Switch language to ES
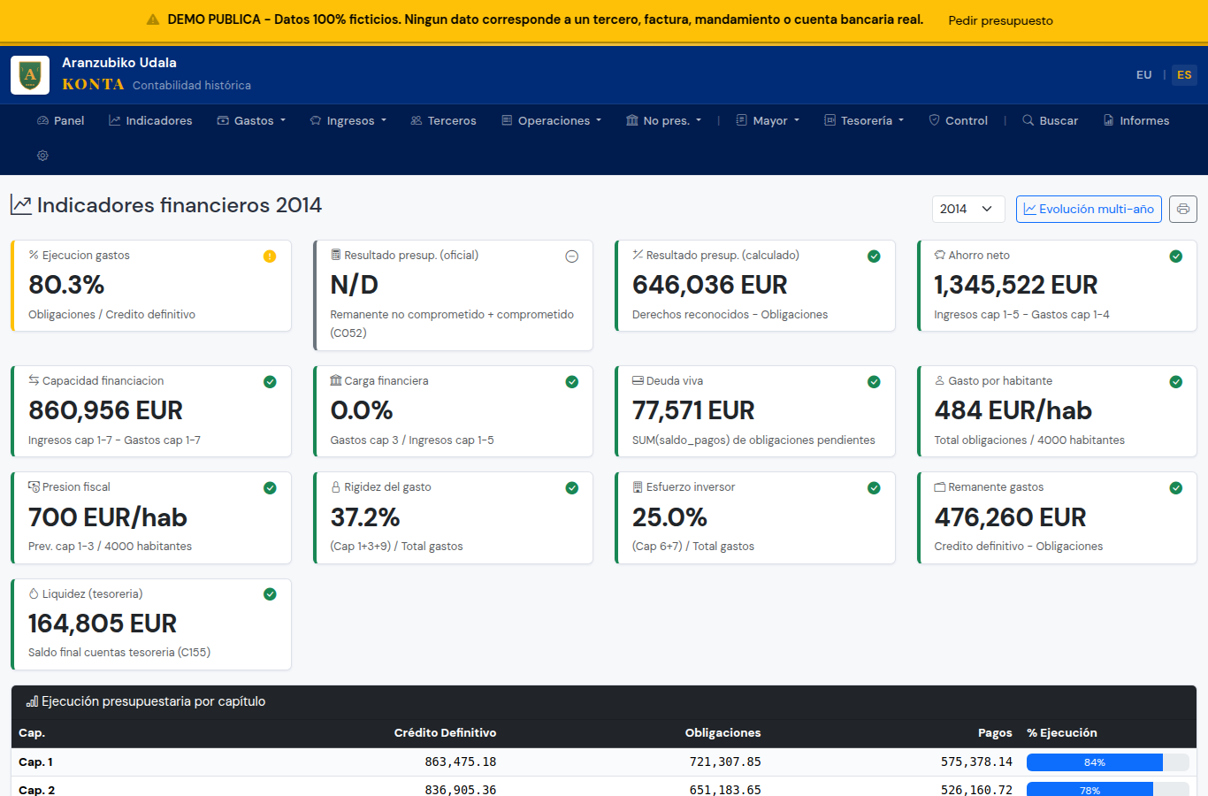The width and height of the screenshot is (1208, 796). pyautogui.click(x=1184, y=75)
